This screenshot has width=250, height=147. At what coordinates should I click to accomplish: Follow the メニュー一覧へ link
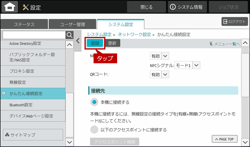point(224,44)
